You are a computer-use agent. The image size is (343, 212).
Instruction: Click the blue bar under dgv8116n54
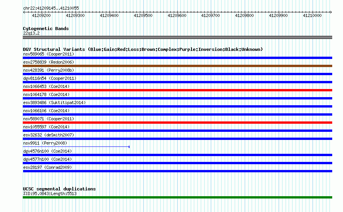click(x=177, y=82)
